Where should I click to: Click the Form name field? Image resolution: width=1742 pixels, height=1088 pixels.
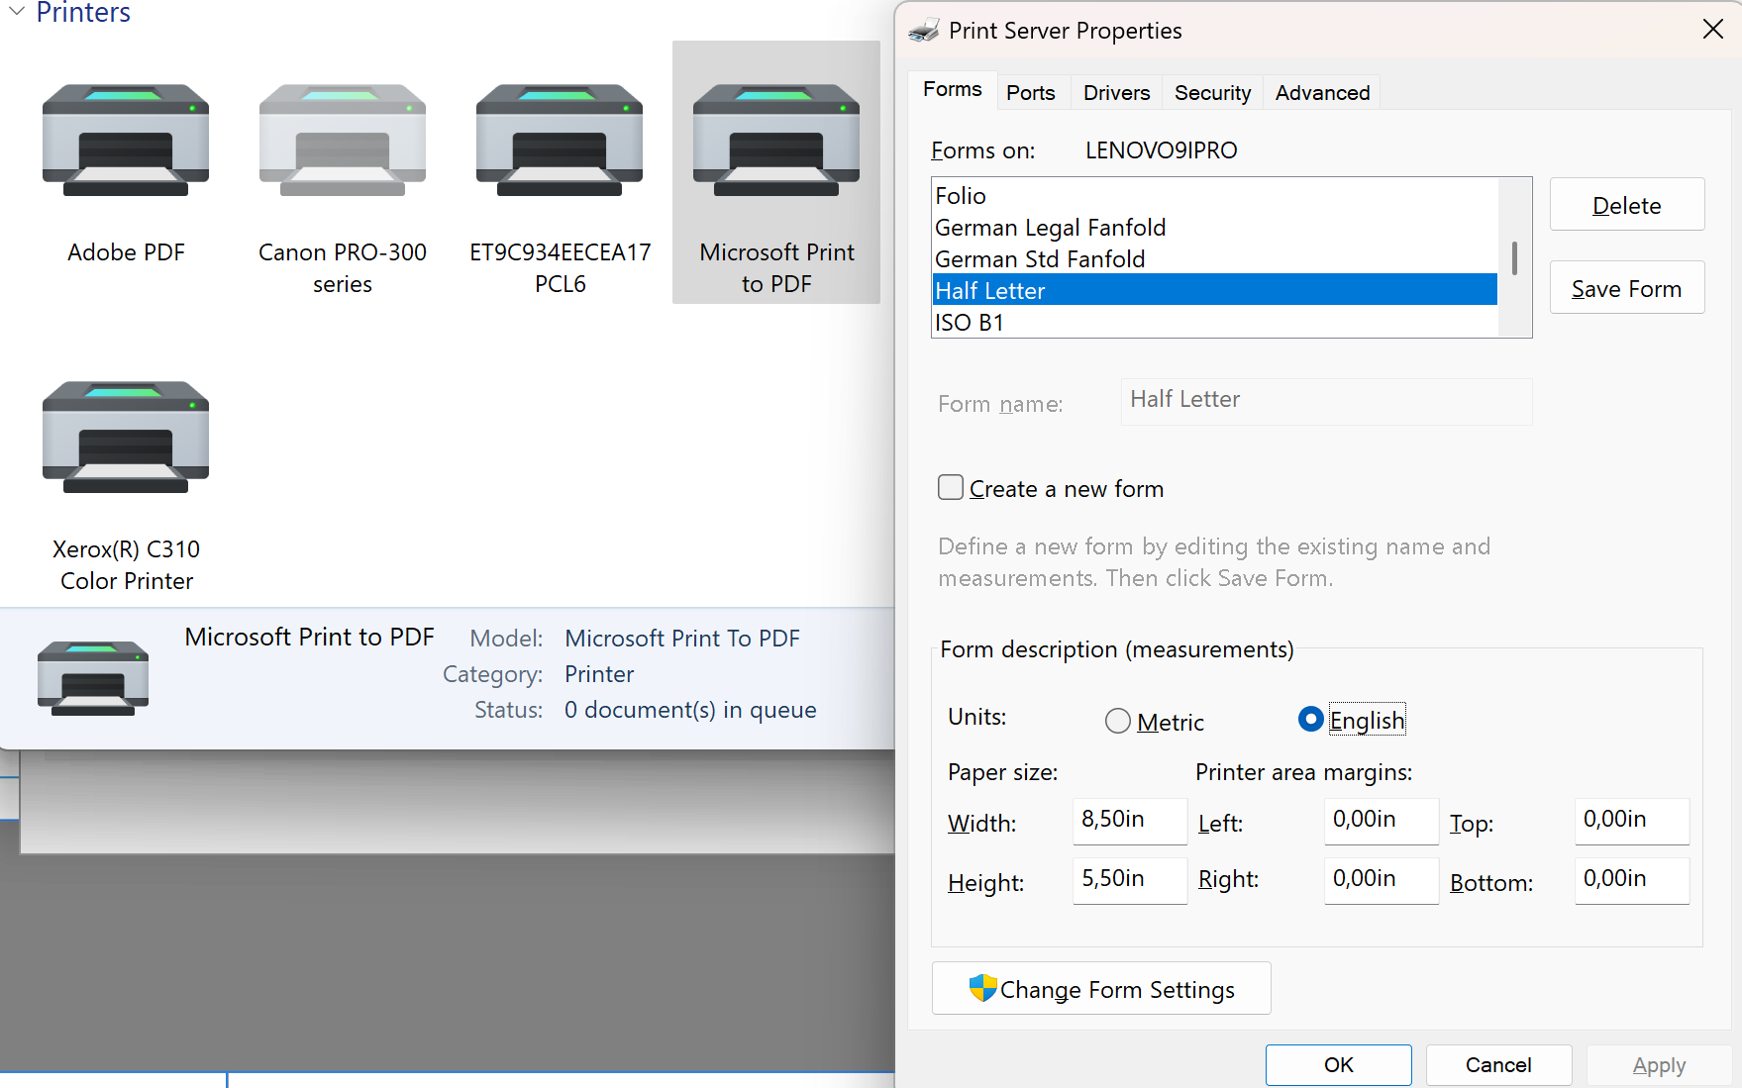pos(1326,401)
